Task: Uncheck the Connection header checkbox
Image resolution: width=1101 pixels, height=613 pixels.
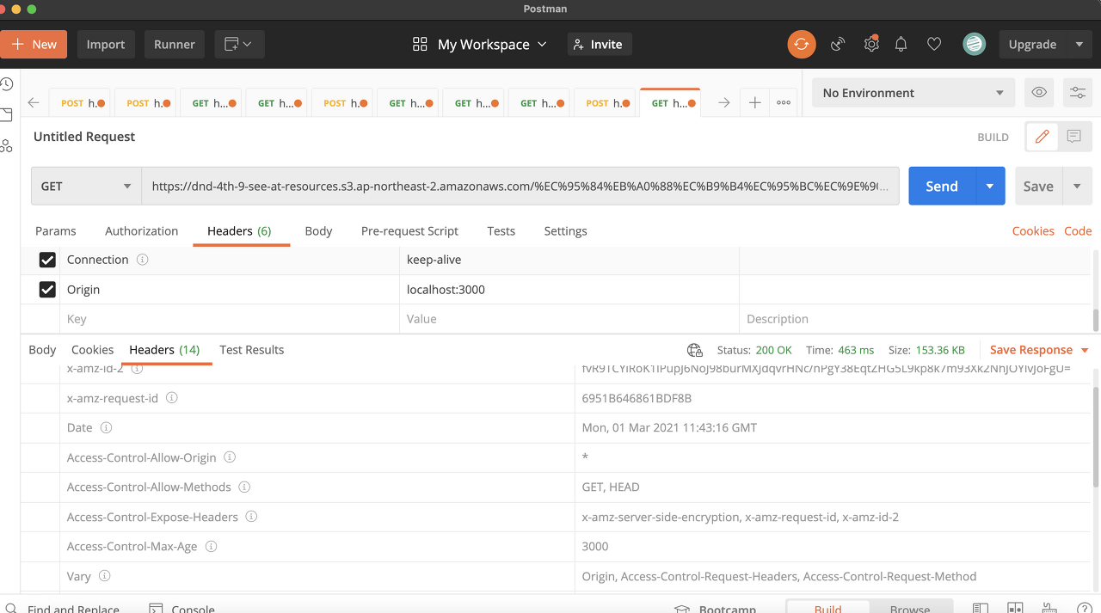Action: pos(47,260)
